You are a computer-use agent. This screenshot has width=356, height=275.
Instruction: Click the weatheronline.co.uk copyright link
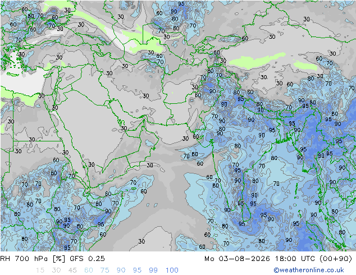coord(308,270)
